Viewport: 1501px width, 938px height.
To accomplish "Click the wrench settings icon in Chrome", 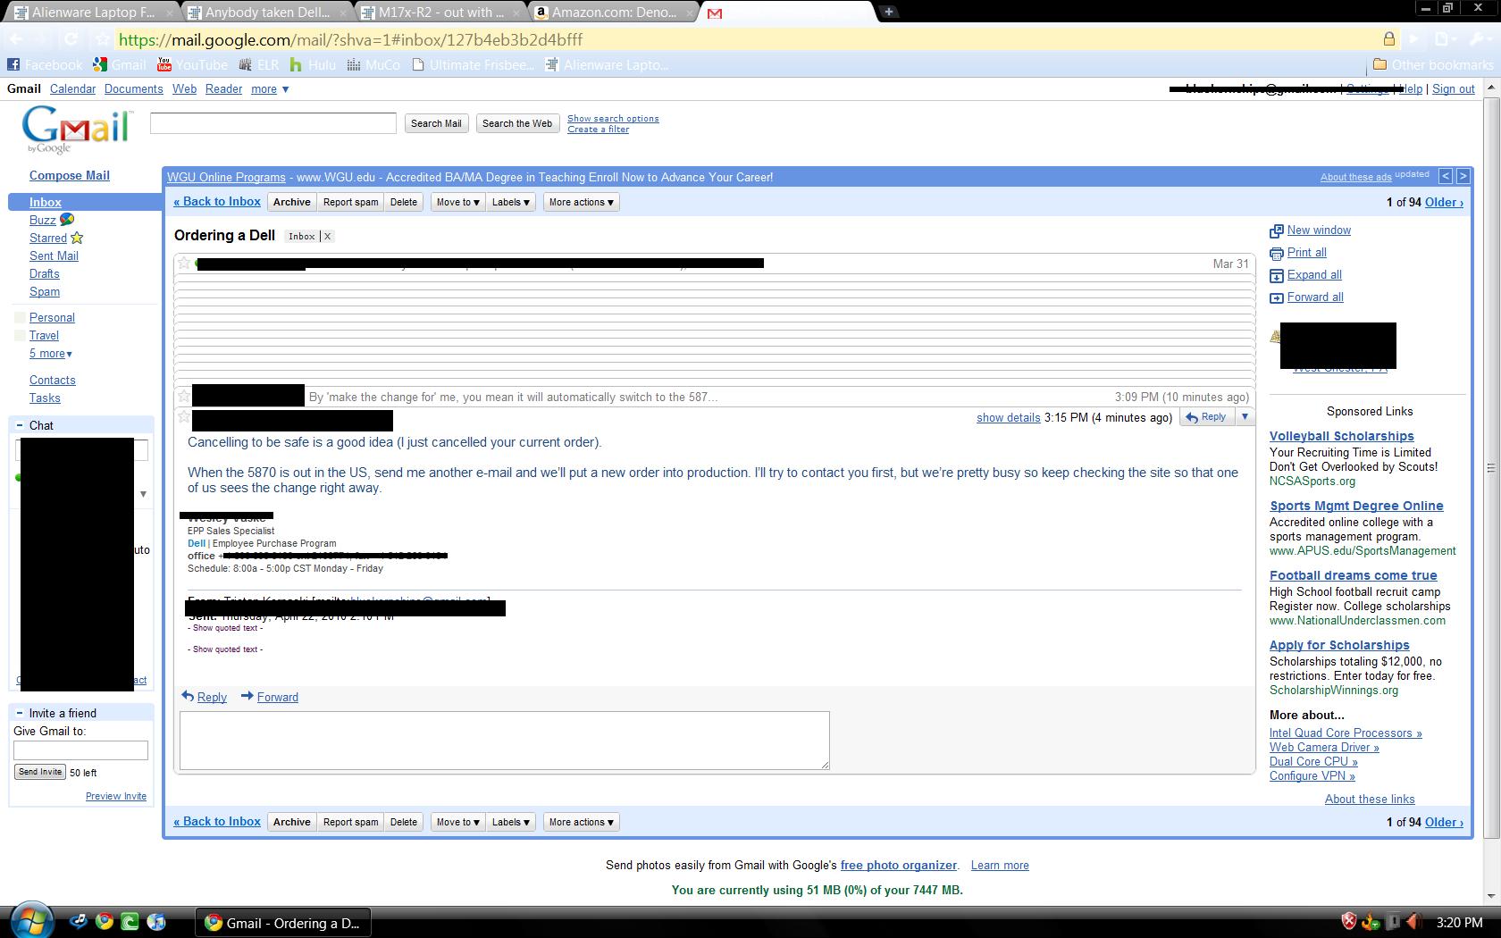I will coord(1477,39).
